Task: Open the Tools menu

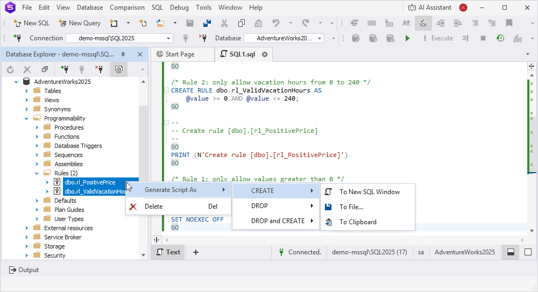Action: pyautogui.click(x=204, y=8)
